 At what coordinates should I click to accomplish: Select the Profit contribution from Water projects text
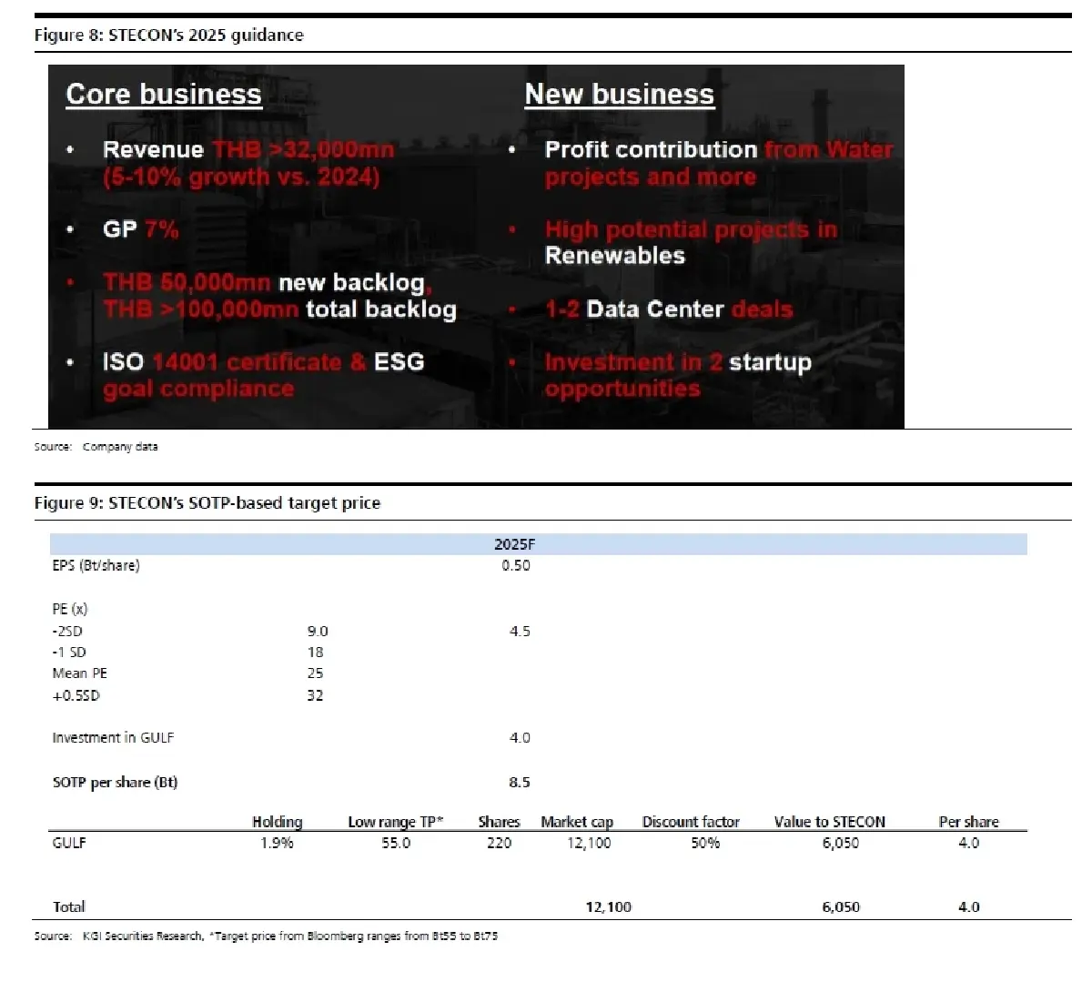click(719, 162)
